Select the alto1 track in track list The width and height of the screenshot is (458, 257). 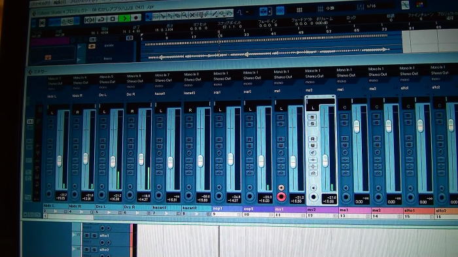pos(104,235)
